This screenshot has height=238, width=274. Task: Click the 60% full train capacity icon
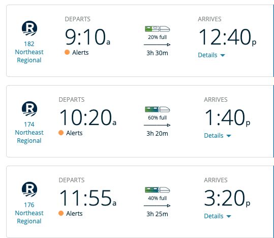(158, 109)
